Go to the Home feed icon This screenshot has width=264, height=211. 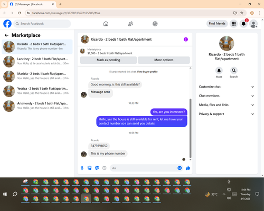(106, 24)
